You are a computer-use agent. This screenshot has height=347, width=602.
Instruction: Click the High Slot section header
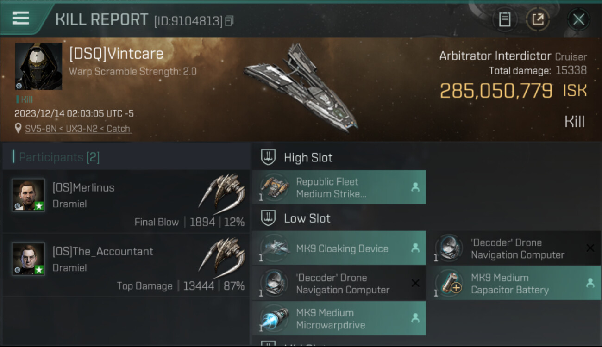[x=308, y=158]
